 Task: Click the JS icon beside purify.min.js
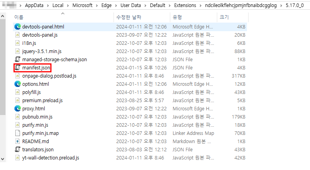(18, 125)
